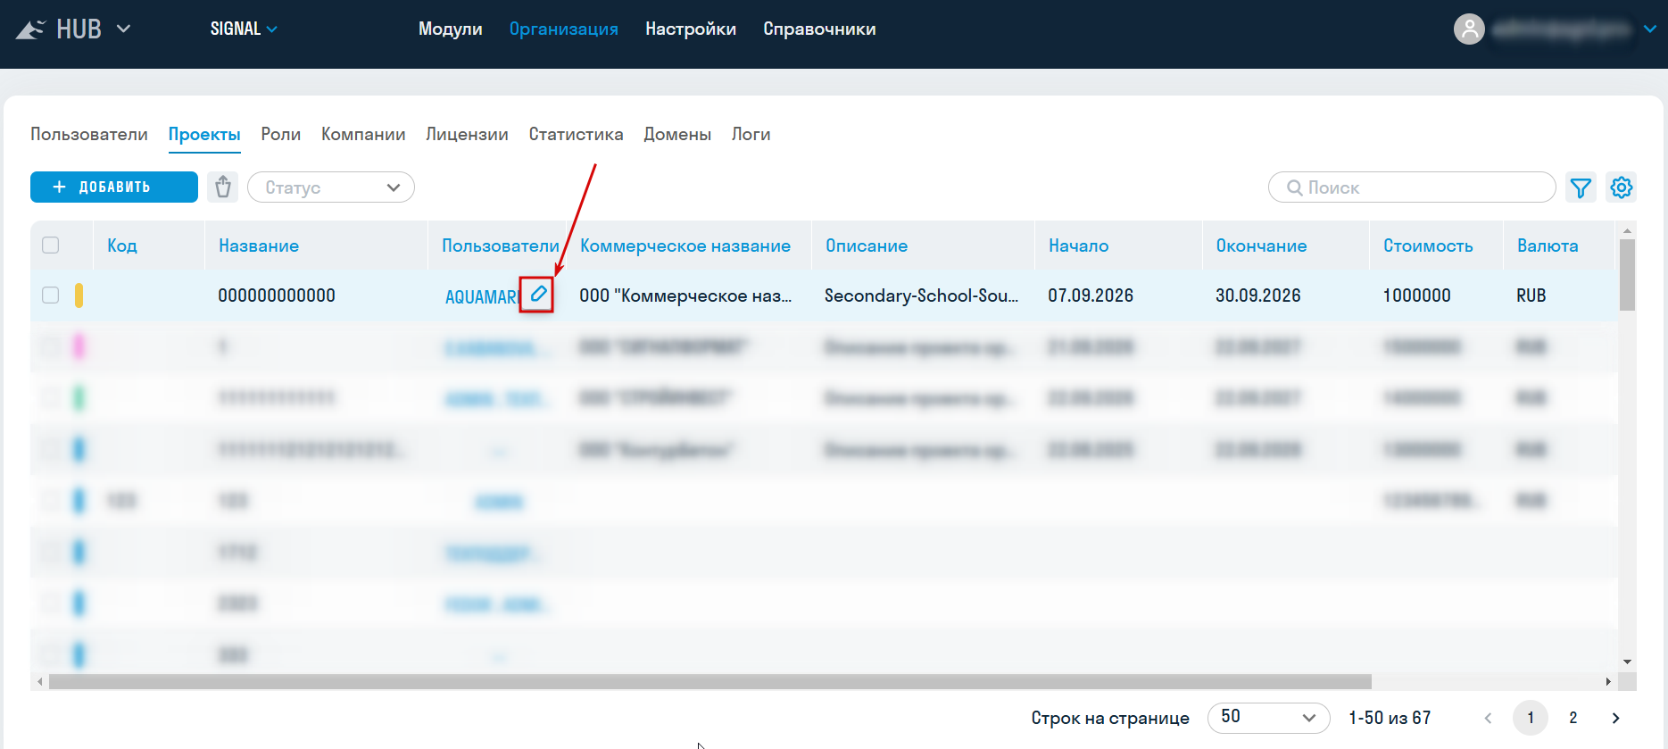Click the yellow status marker in first row

click(x=79, y=295)
